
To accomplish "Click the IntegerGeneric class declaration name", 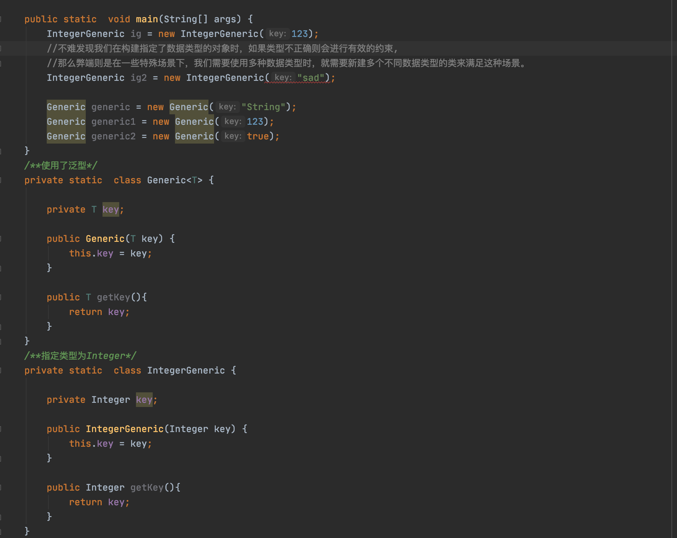I will (x=186, y=370).
